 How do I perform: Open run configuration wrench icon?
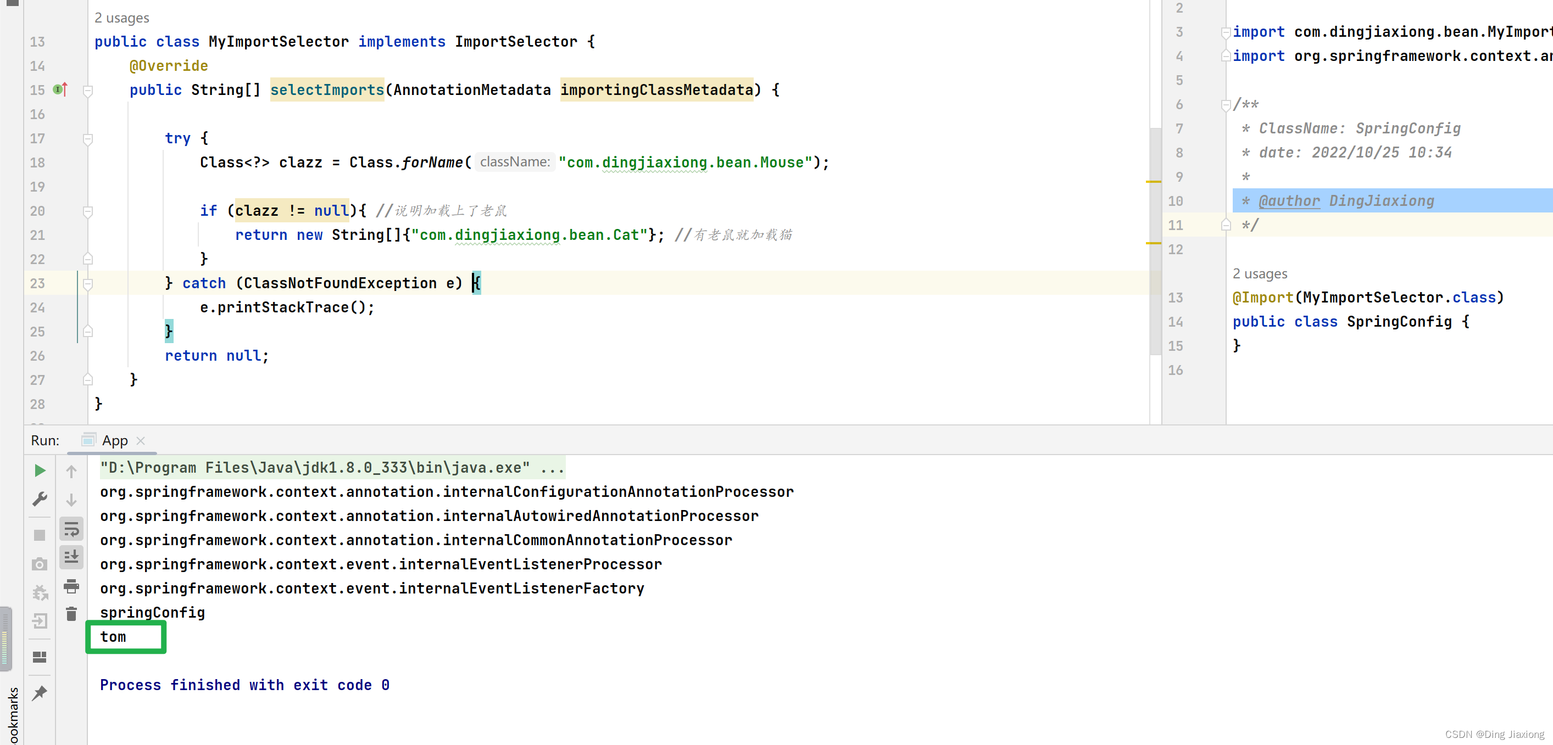(40, 499)
